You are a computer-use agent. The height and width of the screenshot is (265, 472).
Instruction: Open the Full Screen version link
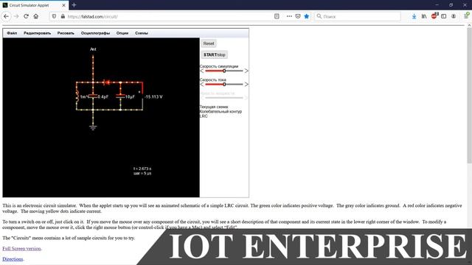click(x=21, y=249)
